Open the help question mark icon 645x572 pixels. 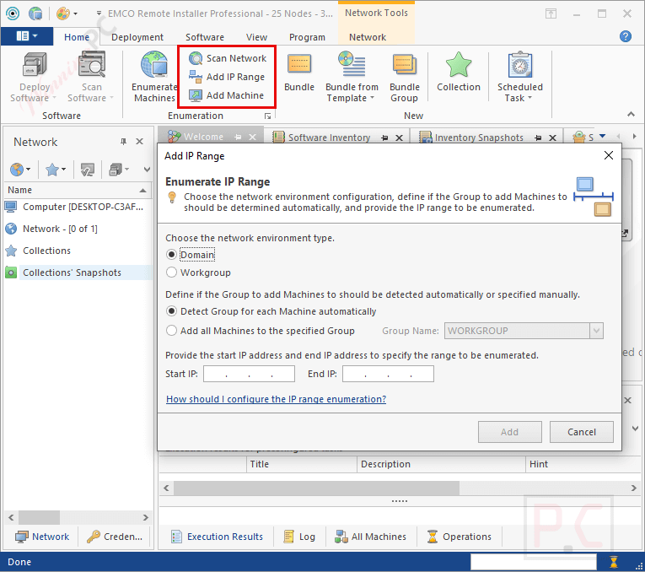626,36
